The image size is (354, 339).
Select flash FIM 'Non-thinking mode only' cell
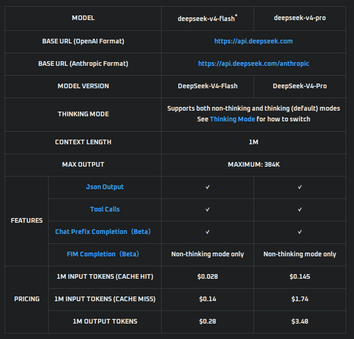point(207,255)
